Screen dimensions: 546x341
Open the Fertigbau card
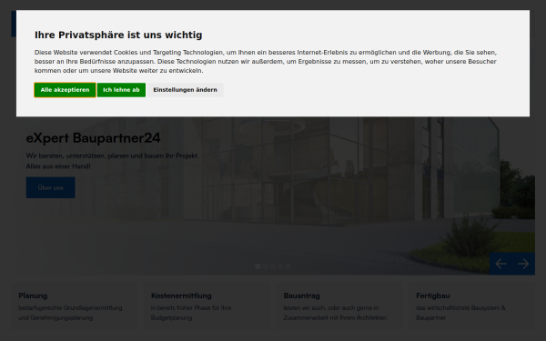[x=471, y=306]
